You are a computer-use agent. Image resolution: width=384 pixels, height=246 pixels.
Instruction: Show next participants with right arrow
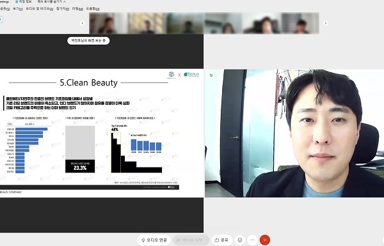[x=326, y=23]
